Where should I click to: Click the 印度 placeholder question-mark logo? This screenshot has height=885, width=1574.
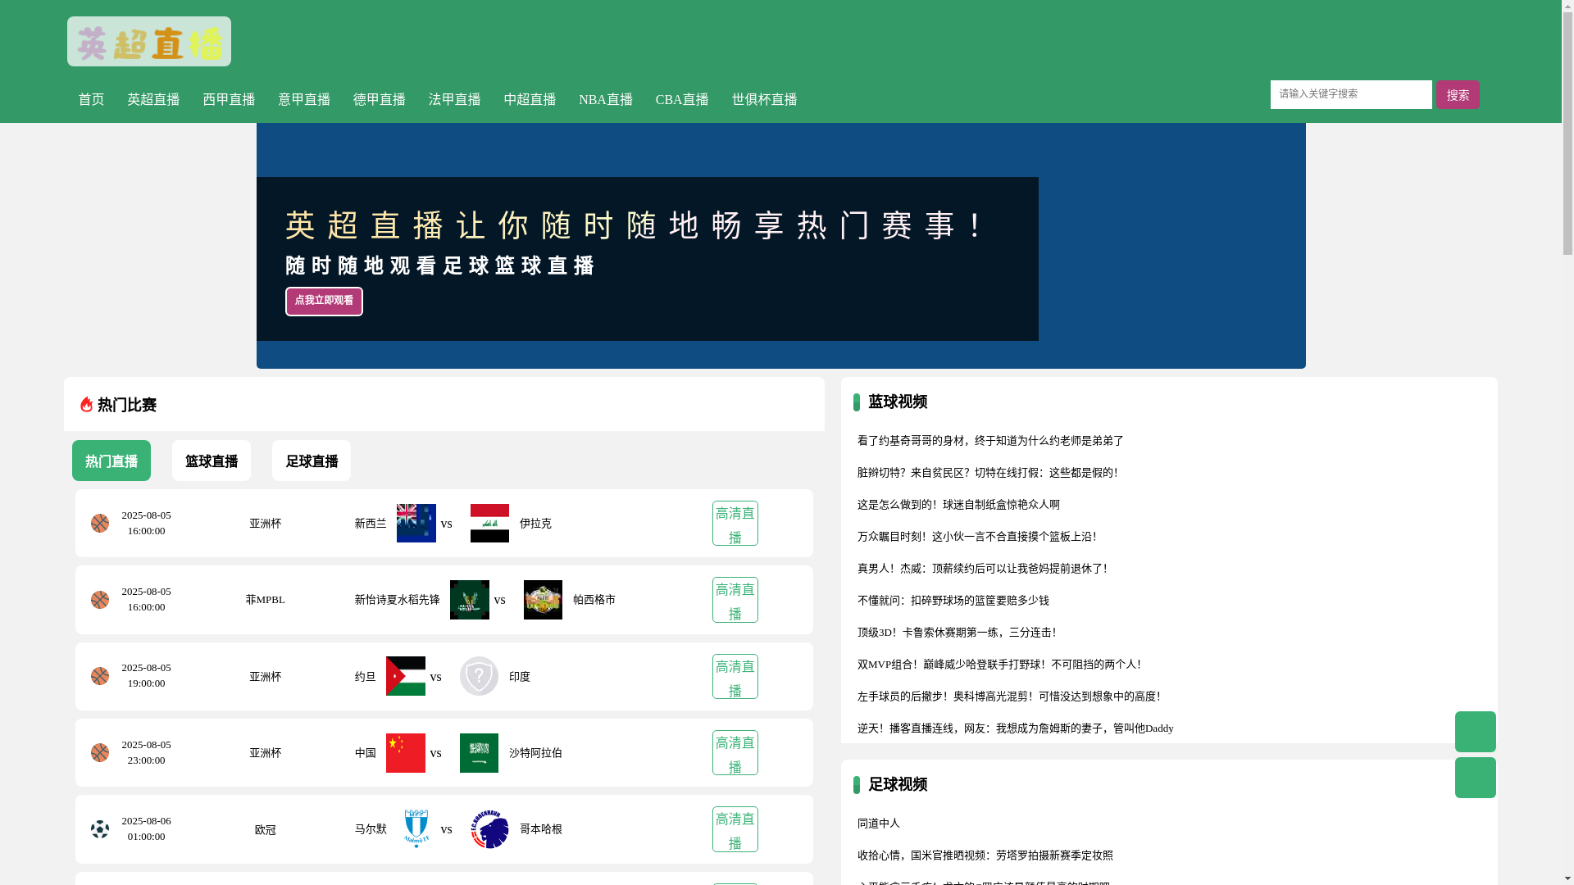pyautogui.click(x=479, y=676)
